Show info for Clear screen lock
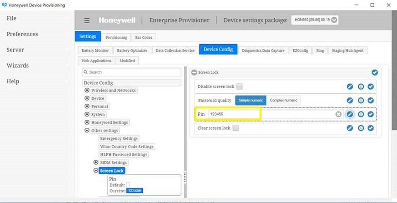397x203 pixels. click(x=361, y=128)
